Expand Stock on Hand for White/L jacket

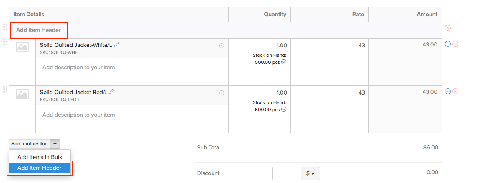coord(284,62)
